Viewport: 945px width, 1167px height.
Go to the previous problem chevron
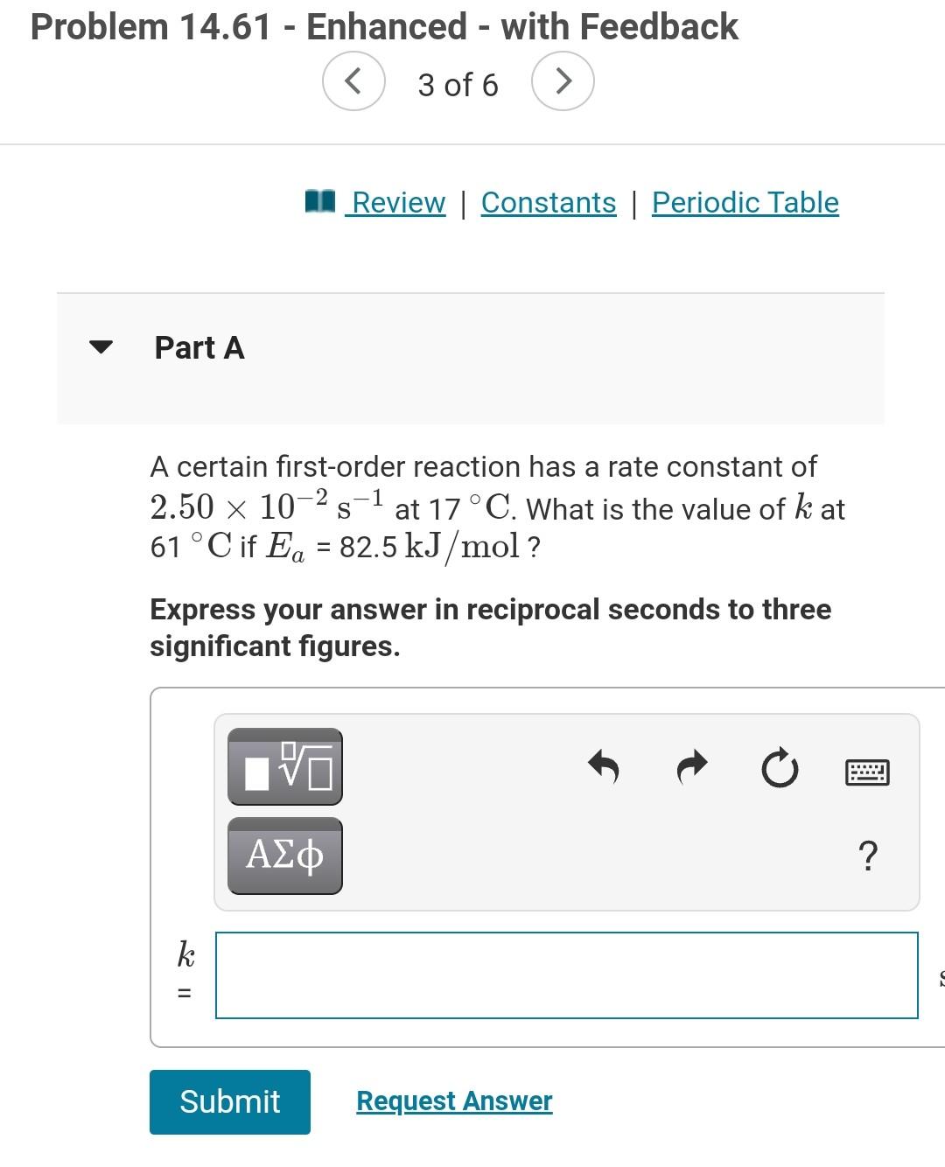pyautogui.click(x=353, y=80)
